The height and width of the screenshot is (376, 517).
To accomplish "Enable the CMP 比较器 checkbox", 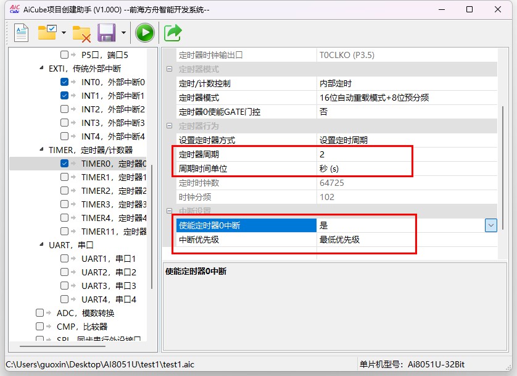I will [x=39, y=327].
